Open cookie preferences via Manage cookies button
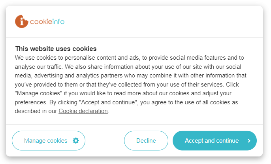271x164 pixels. point(49,141)
